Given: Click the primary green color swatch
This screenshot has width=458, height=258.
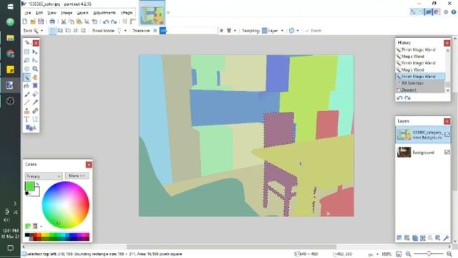Looking at the screenshot, I should coord(29,186).
